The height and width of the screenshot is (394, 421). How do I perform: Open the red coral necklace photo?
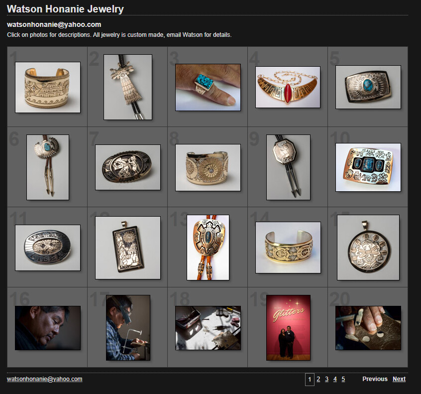pyautogui.click(x=288, y=87)
